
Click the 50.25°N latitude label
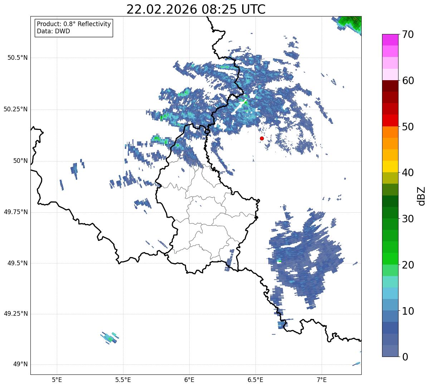pos(16,109)
